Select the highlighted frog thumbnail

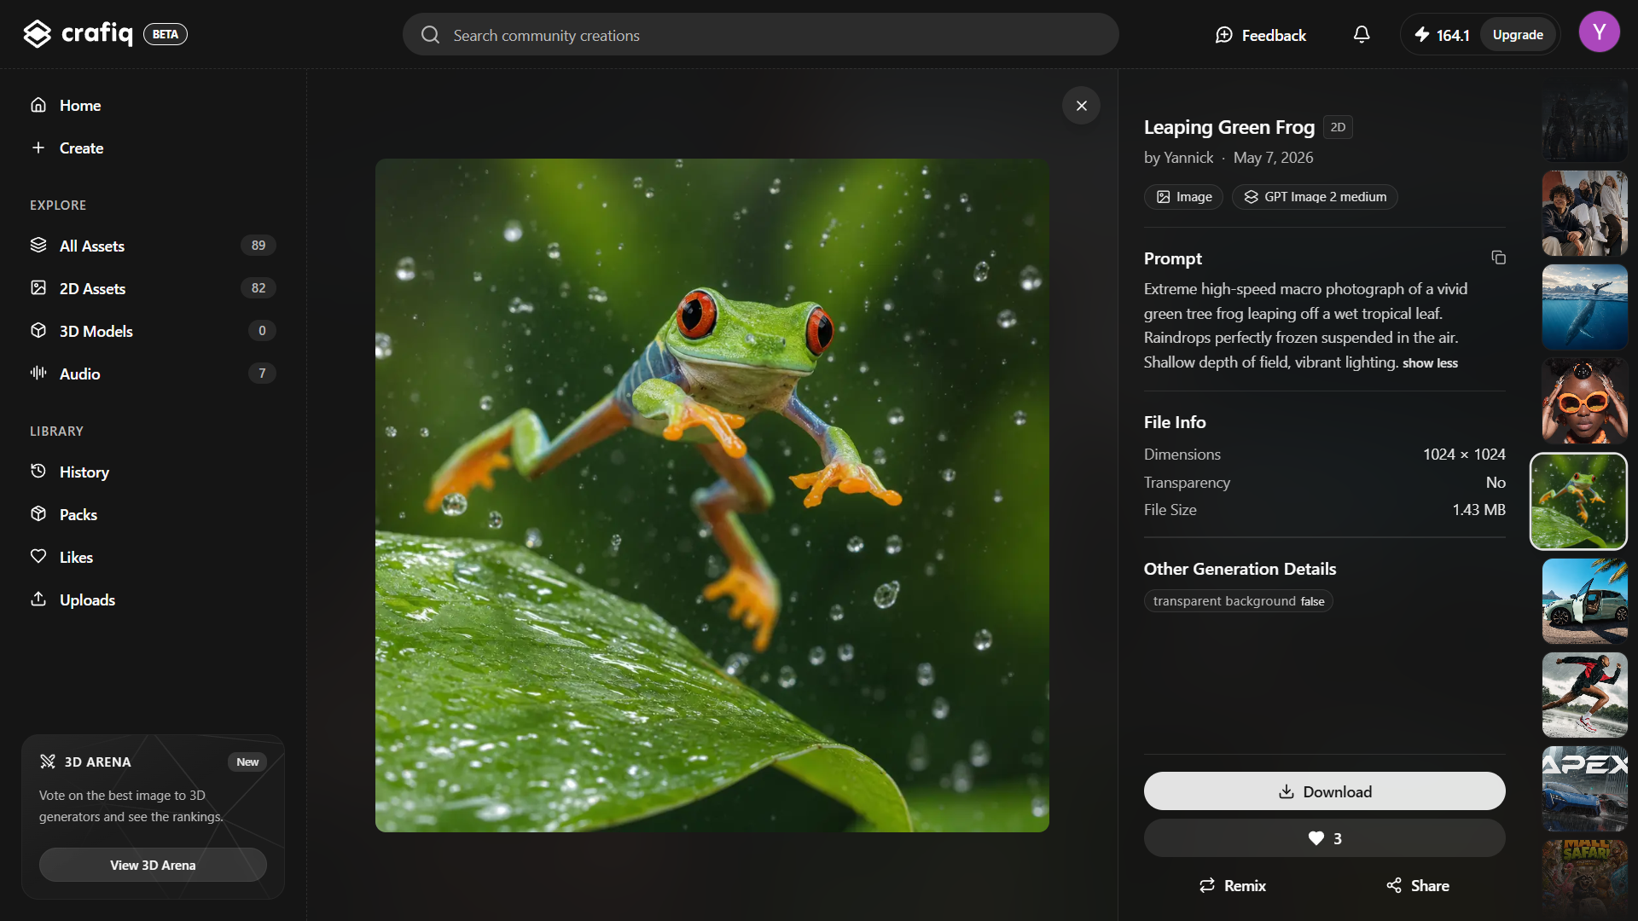tap(1579, 501)
